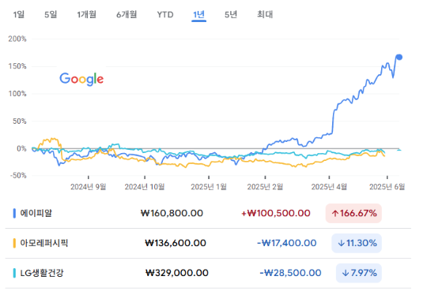
Task: Click the Google logo on the chart
Action: pyautogui.click(x=81, y=79)
